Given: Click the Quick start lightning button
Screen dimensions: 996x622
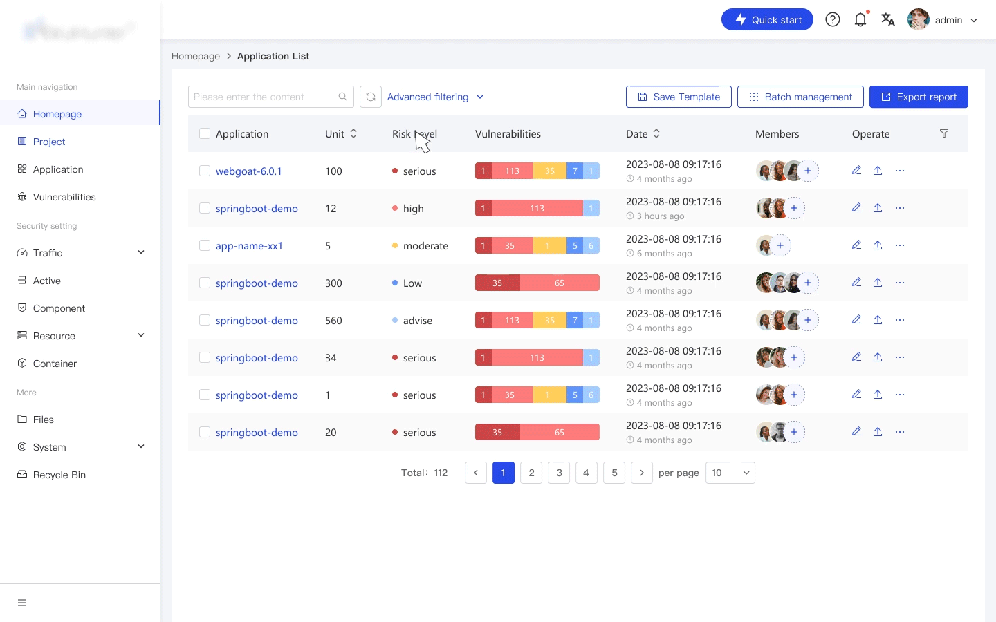Looking at the screenshot, I should 767,19.
